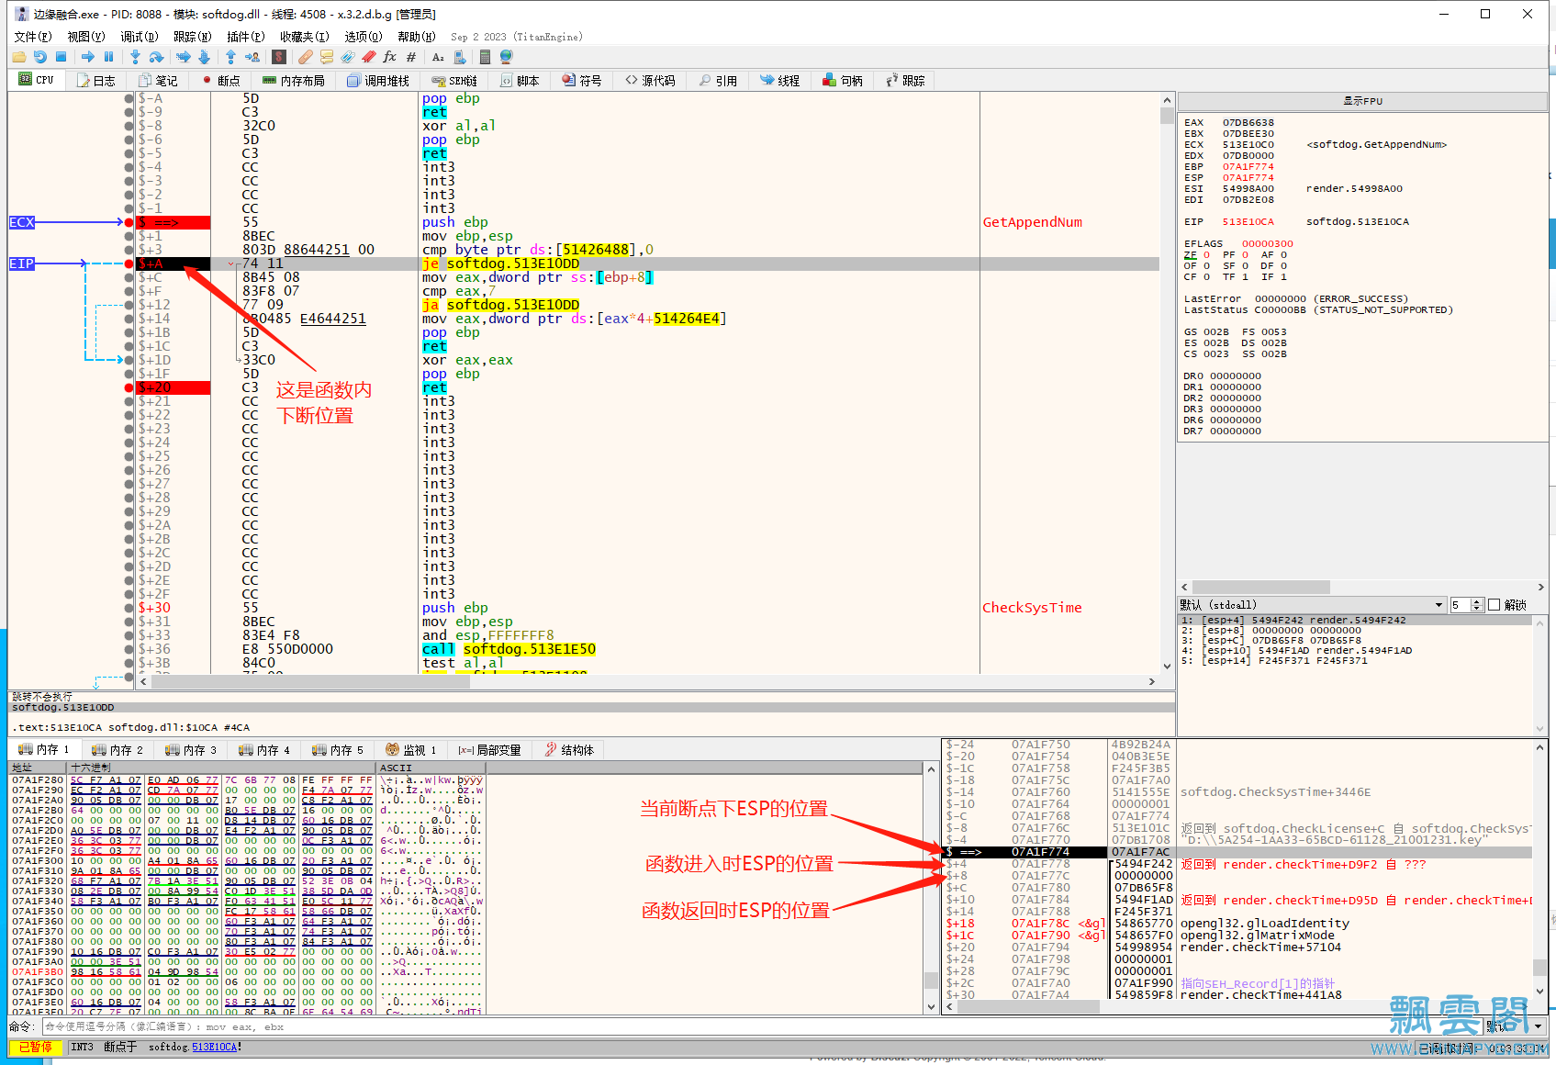The height and width of the screenshot is (1065, 1556).
Task: Select the 监视 1 watch tab
Action: coord(410,750)
